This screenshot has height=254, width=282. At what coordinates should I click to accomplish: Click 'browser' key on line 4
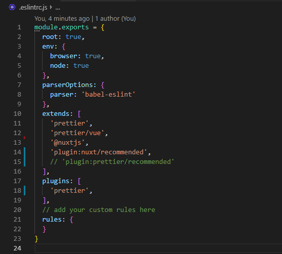[x=63, y=56]
